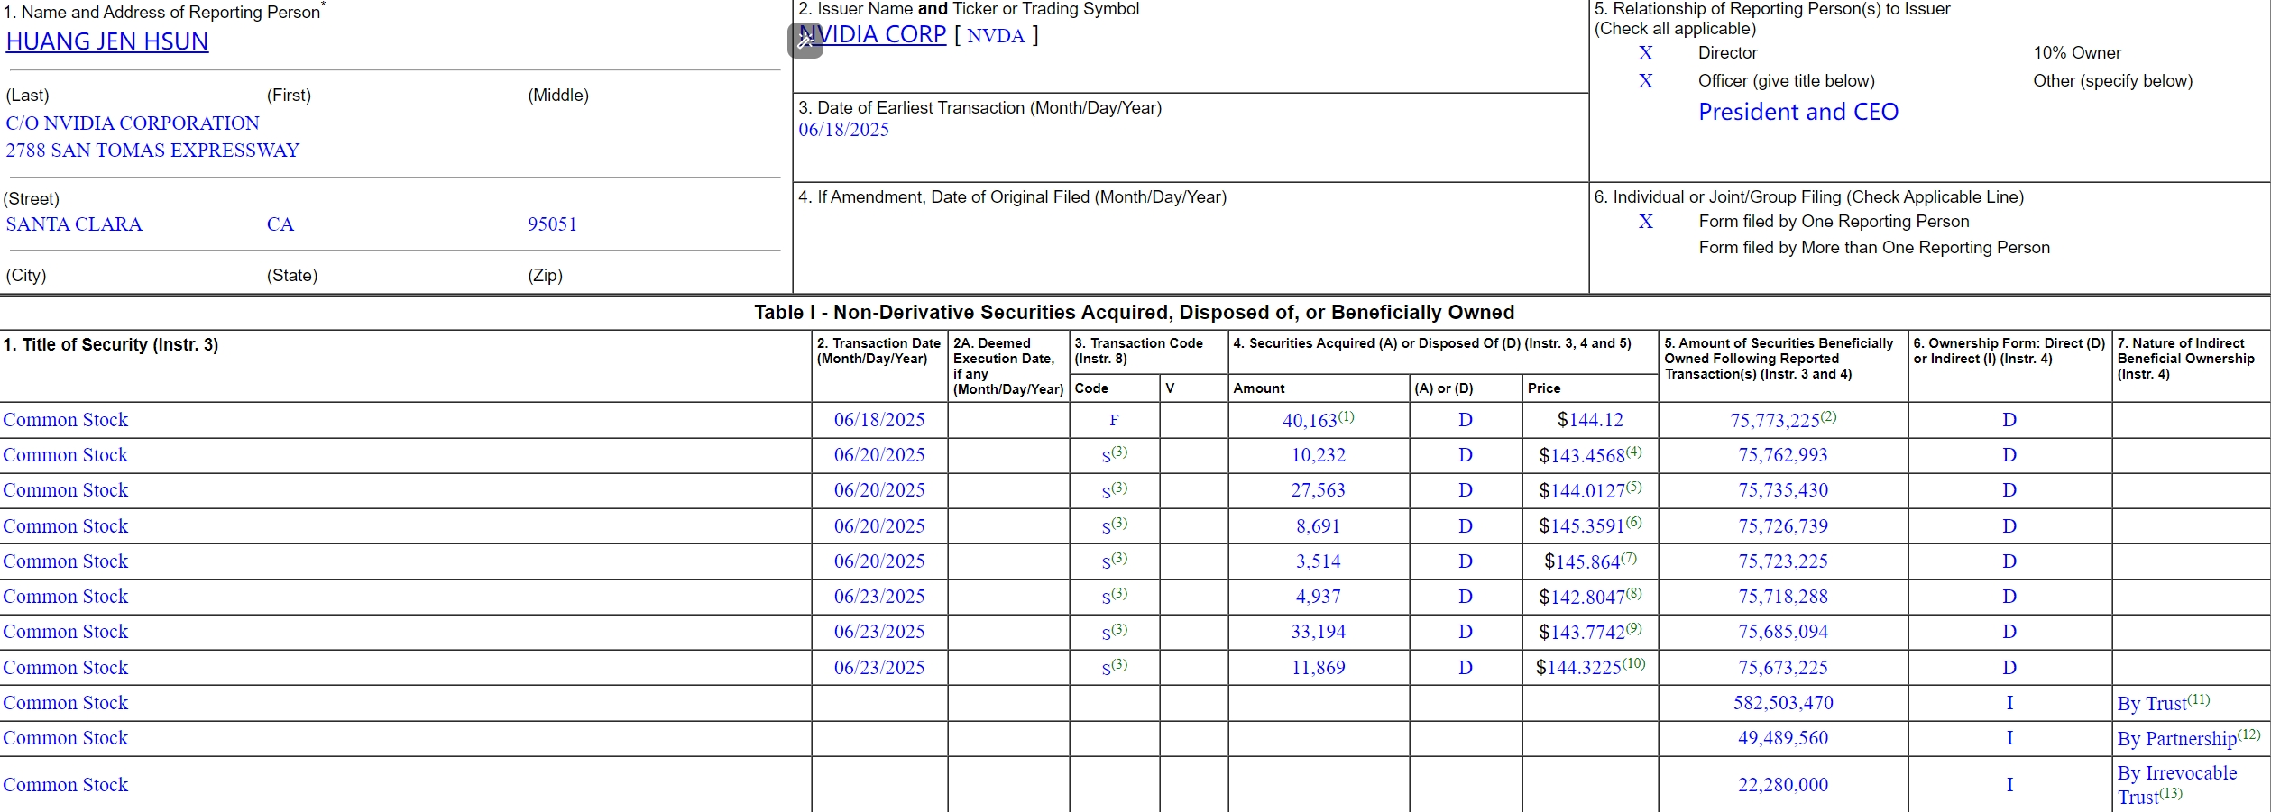Click the partnership holding 49,489,560
Image resolution: width=2271 pixels, height=812 pixels.
pyautogui.click(x=1783, y=738)
